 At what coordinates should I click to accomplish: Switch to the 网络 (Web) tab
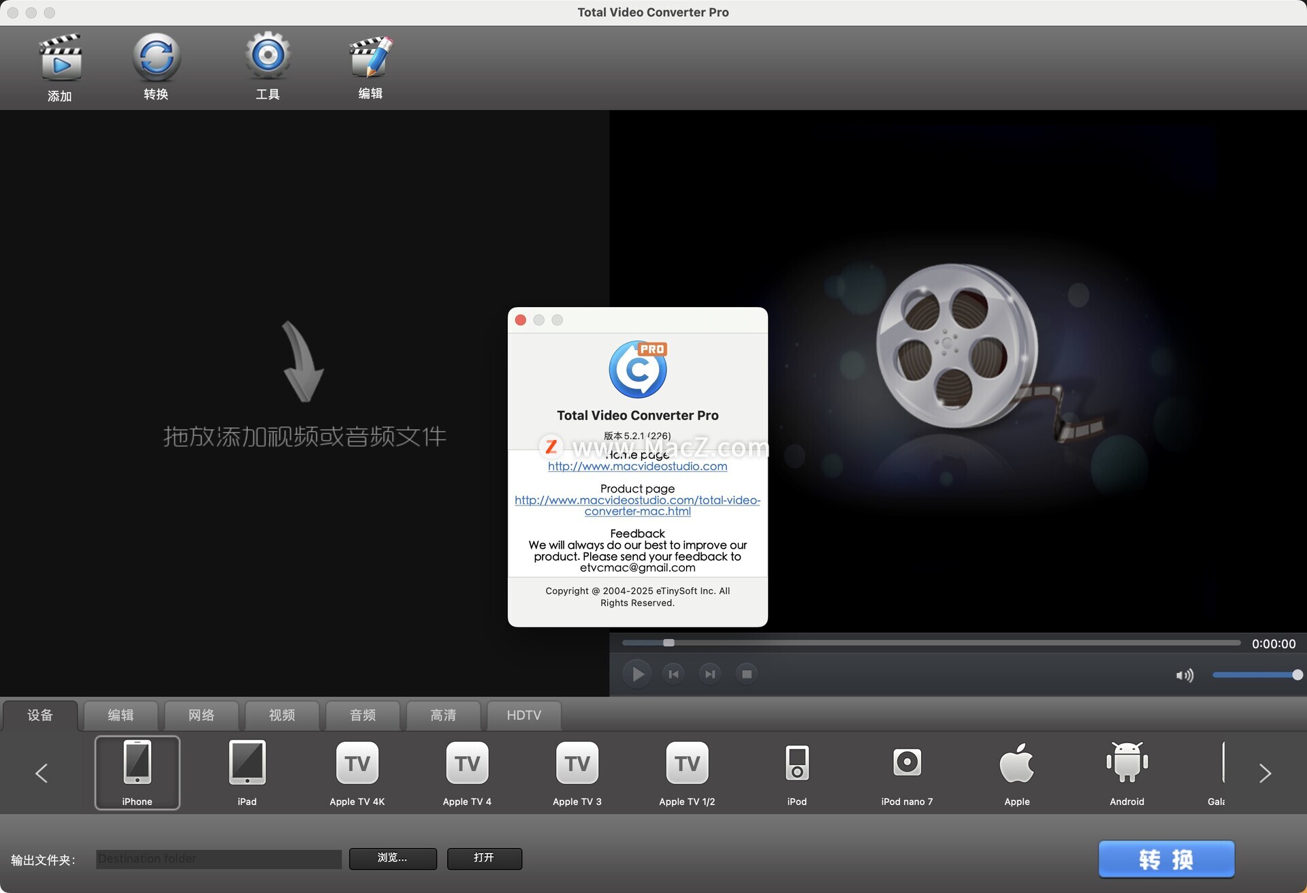pyautogui.click(x=201, y=715)
